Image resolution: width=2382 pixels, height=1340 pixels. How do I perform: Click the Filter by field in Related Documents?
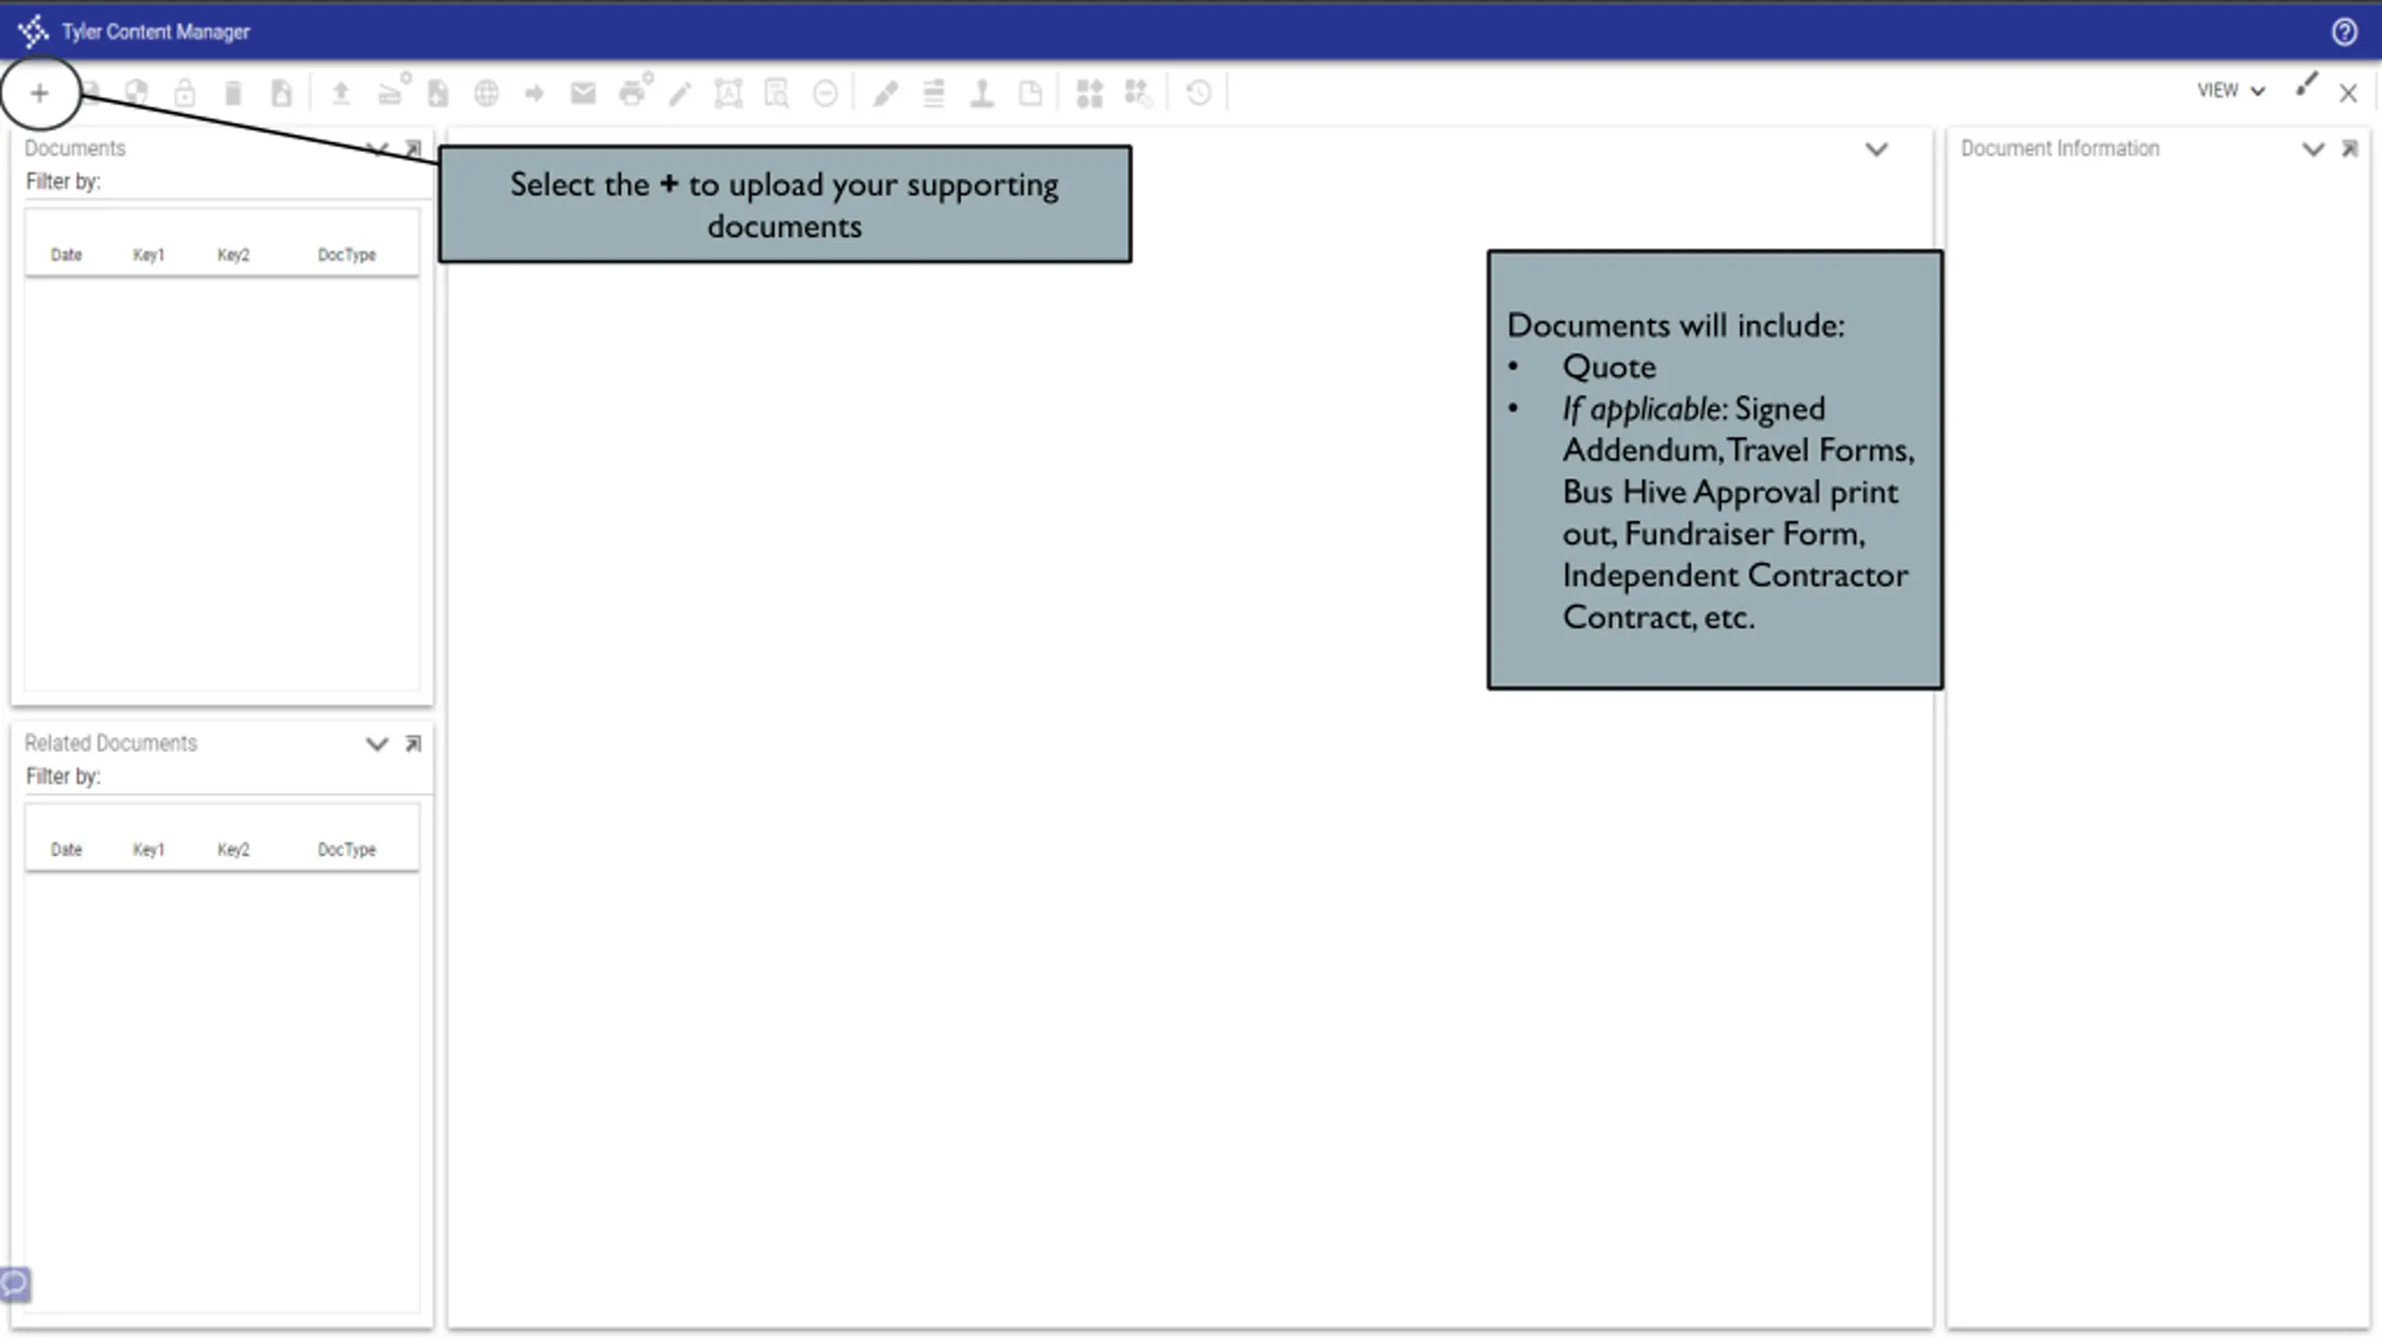(x=228, y=777)
